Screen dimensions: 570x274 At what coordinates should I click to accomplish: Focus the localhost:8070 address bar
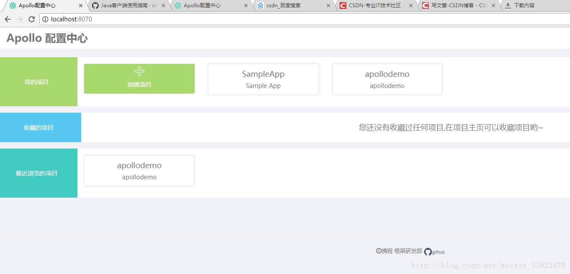click(x=304, y=19)
